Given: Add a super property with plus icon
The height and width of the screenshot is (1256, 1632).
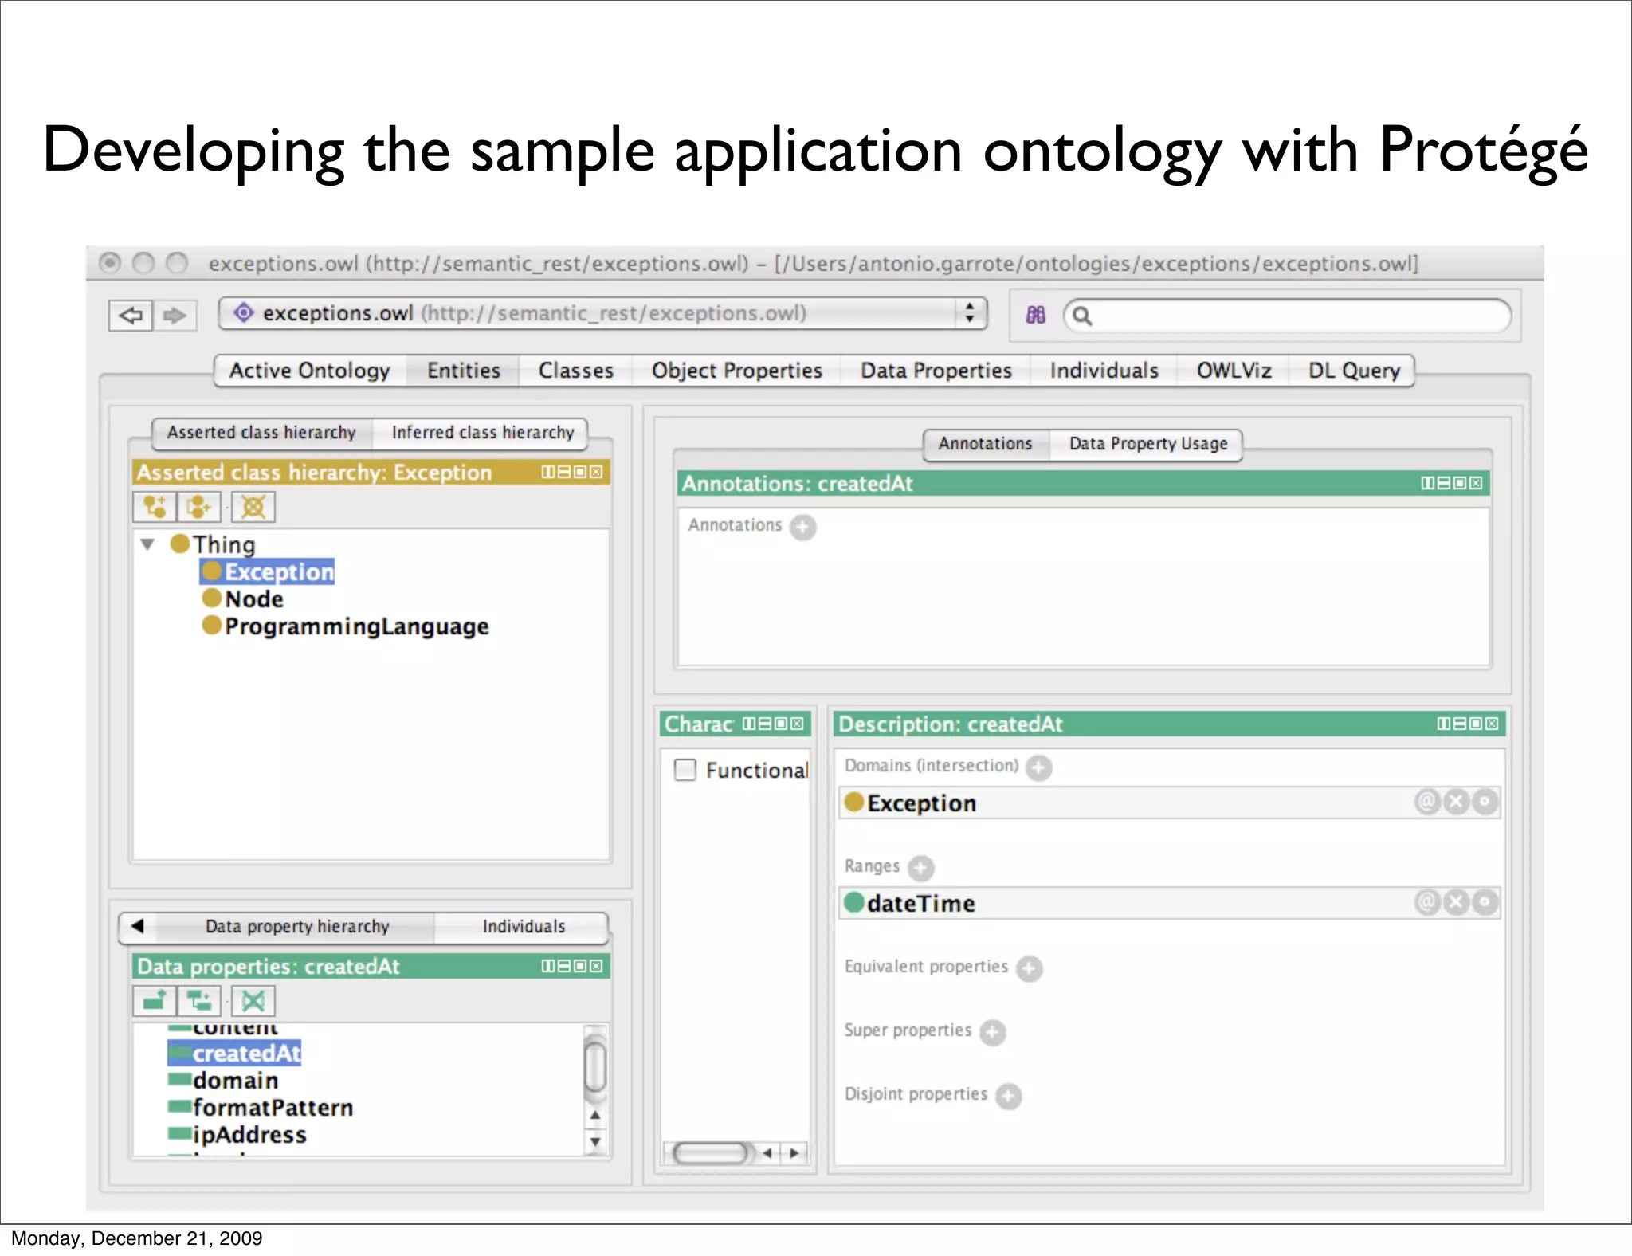Looking at the screenshot, I should (x=993, y=1032).
